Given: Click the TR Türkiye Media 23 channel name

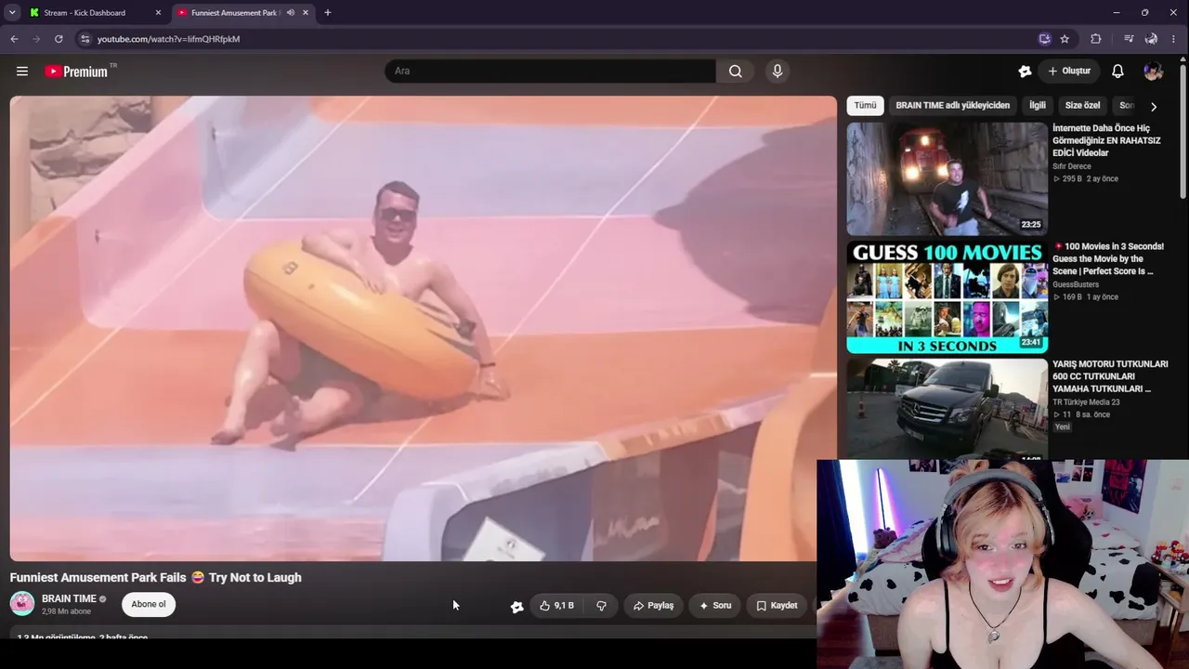Looking at the screenshot, I should pos(1086,402).
